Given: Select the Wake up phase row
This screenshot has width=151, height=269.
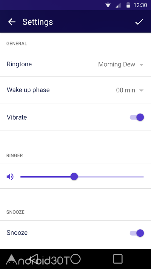Looking at the screenshot, I should 75,90.
